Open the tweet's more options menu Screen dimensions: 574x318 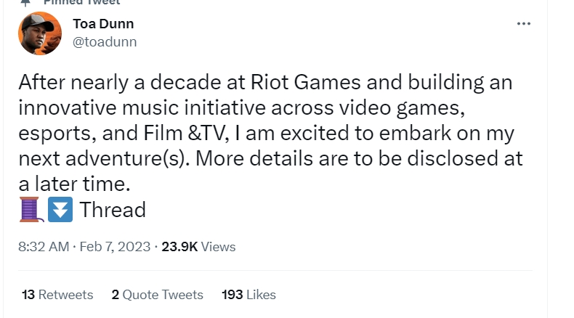[523, 24]
